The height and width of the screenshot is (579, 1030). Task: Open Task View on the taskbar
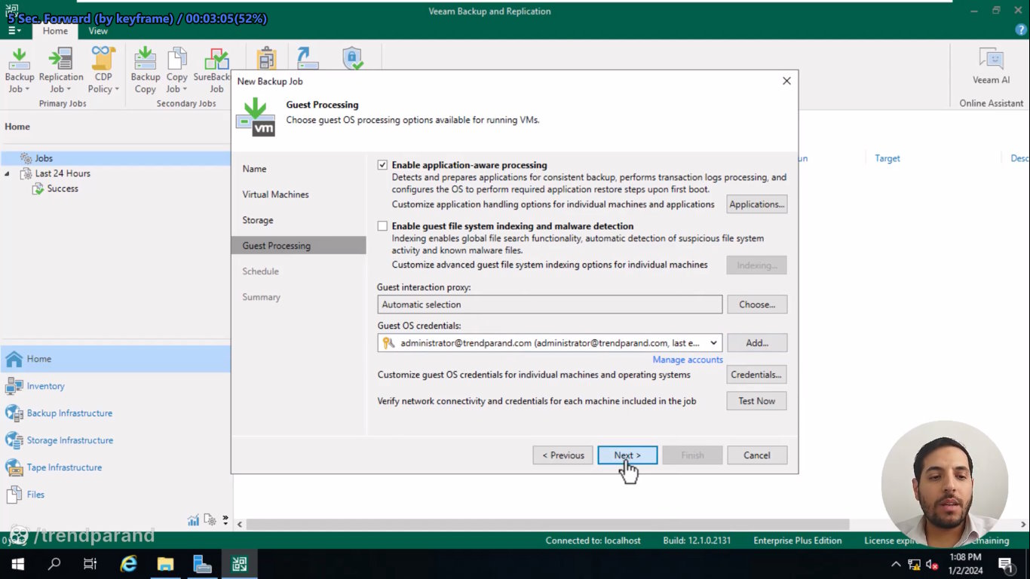pyautogui.click(x=90, y=564)
